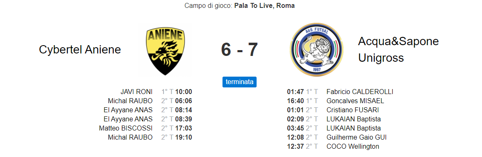
Task: Select El Ayyane ANAS goal at 08:39
Action: tap(148, 119)
